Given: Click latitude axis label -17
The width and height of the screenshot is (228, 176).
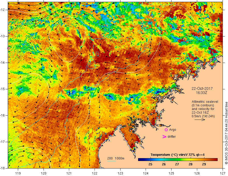Looking at the screenshot, I should [x=3, y=142].
